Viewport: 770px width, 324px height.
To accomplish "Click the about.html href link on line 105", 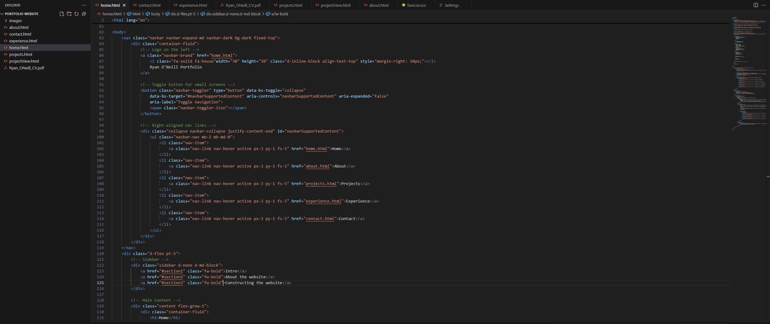I will (x=317, y=166).
